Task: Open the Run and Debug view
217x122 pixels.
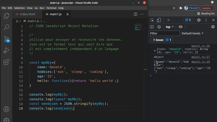Action: 6,50
